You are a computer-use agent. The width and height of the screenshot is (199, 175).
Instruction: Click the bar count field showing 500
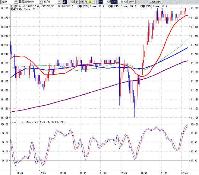point(122,2)
